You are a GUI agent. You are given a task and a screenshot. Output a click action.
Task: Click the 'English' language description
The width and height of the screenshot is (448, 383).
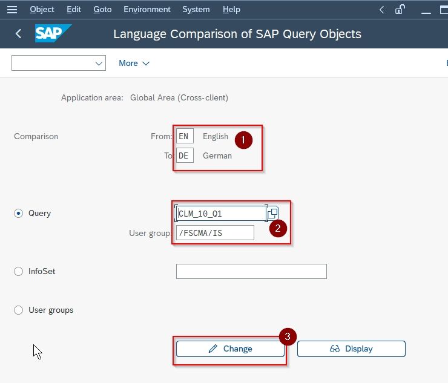(x=216, y=136)
